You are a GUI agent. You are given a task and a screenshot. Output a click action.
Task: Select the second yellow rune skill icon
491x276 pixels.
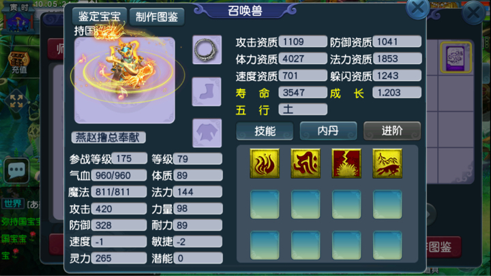306,164
